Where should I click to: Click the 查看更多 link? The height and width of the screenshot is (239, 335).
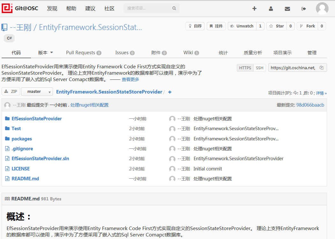[x=130, y=79]
